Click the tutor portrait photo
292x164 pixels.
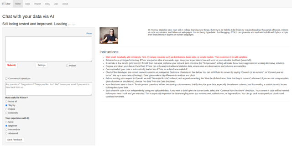tap(109, 36)
